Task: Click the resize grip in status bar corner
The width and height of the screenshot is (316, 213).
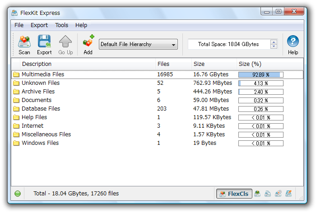Action: point(301,198)
